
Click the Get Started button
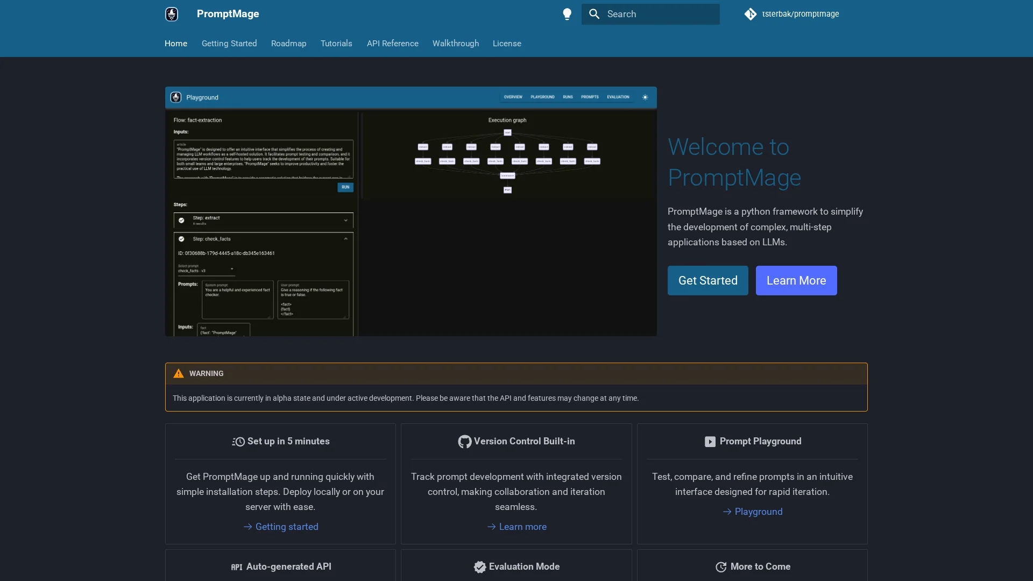pos(707,280)
